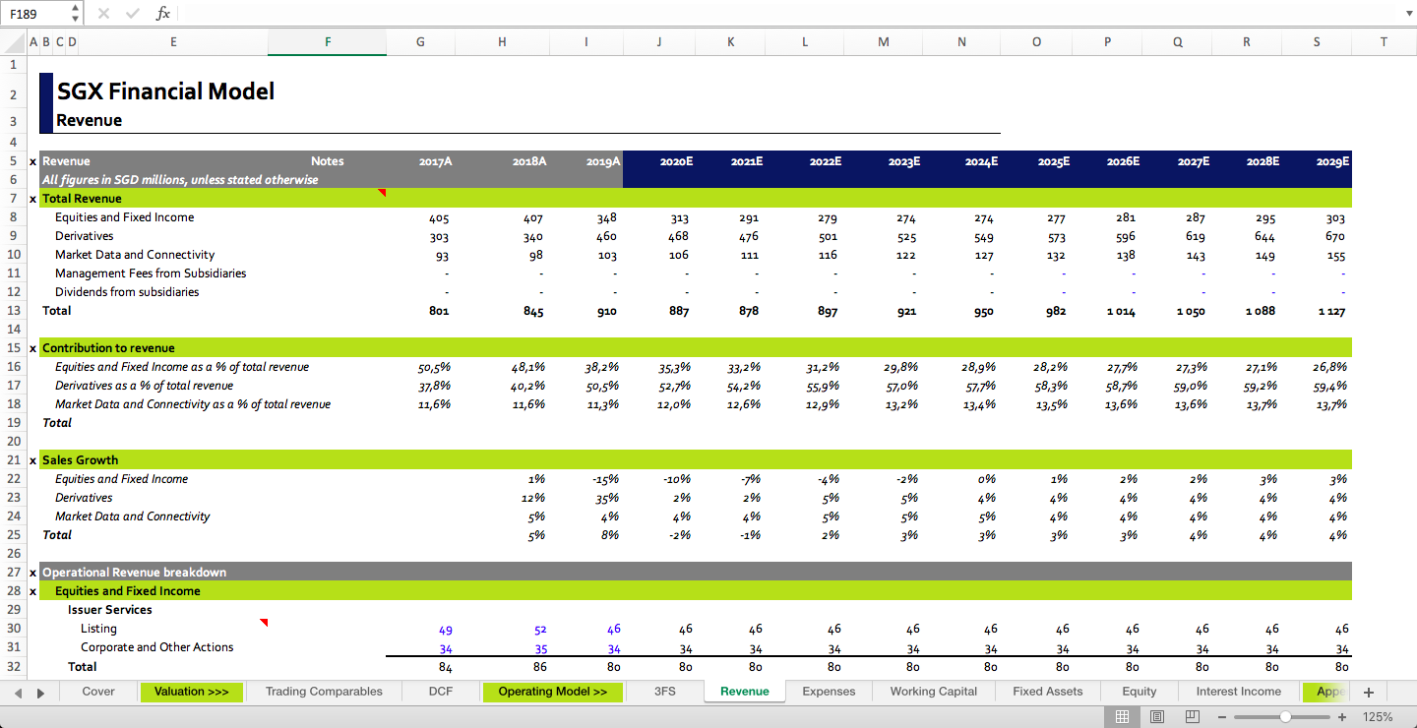Viewport: 1417px width, 728px height.
Task: Select the Contribution to revenue header row
Action: [697, 348]
